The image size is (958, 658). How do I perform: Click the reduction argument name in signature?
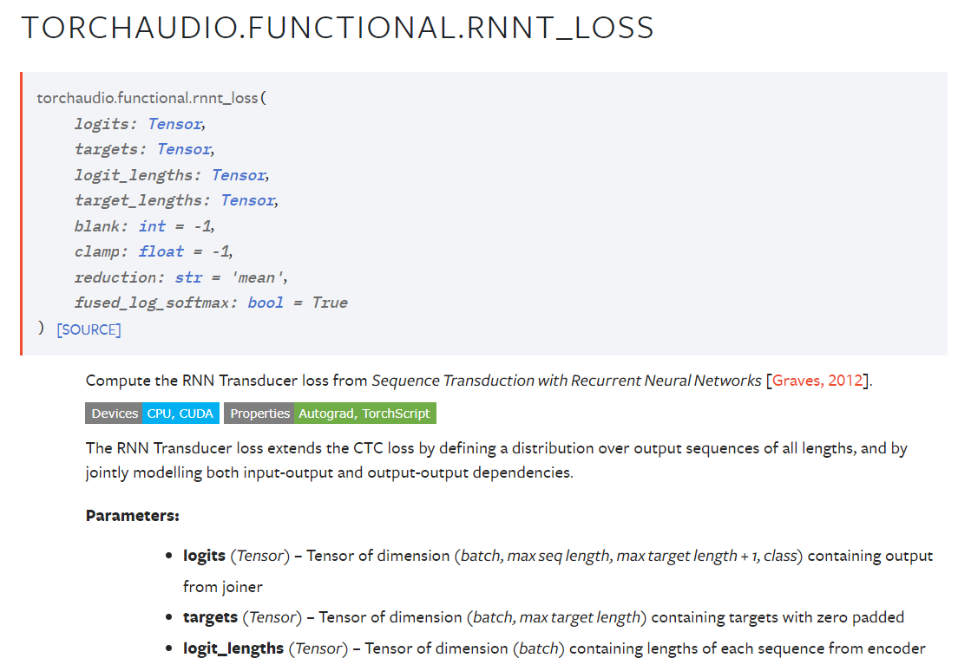[116, 277]
